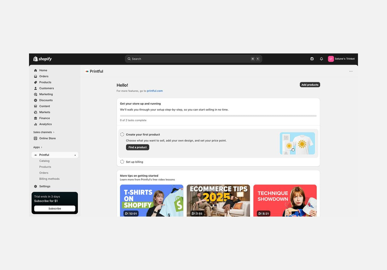
Task: Click the ST store avatar
Action: pos(331,59)
